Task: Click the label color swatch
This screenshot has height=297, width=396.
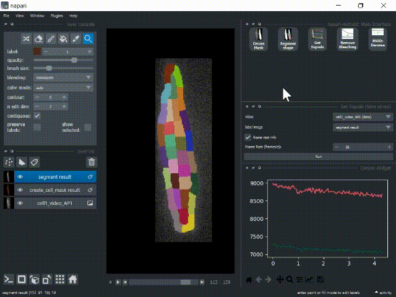Action: click(37, 51)
